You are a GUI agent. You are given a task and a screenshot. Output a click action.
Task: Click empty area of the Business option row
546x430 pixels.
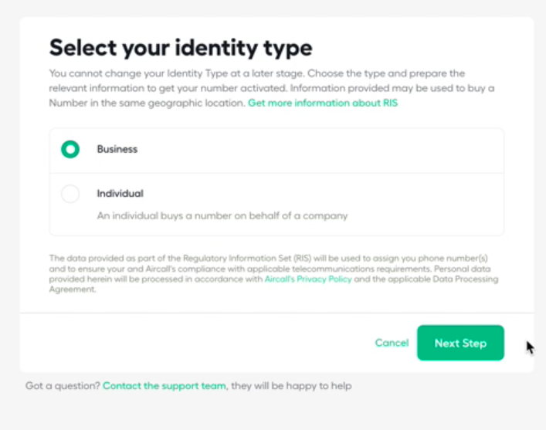click(x=314, y=151)
